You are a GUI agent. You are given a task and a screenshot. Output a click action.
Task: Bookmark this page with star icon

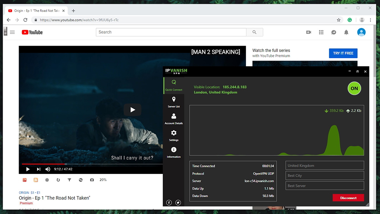339,20
